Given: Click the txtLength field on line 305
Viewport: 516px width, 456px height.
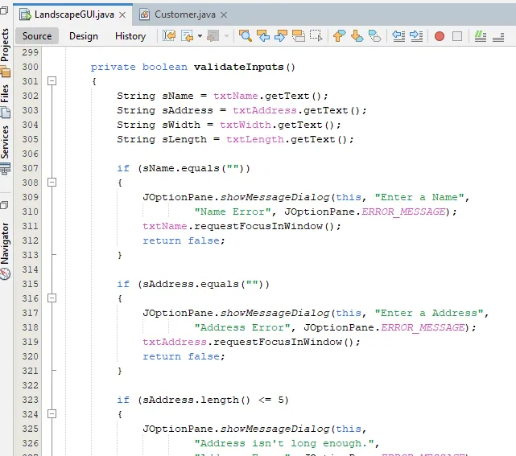Looking at the screenshot, I should pos(255,139).
